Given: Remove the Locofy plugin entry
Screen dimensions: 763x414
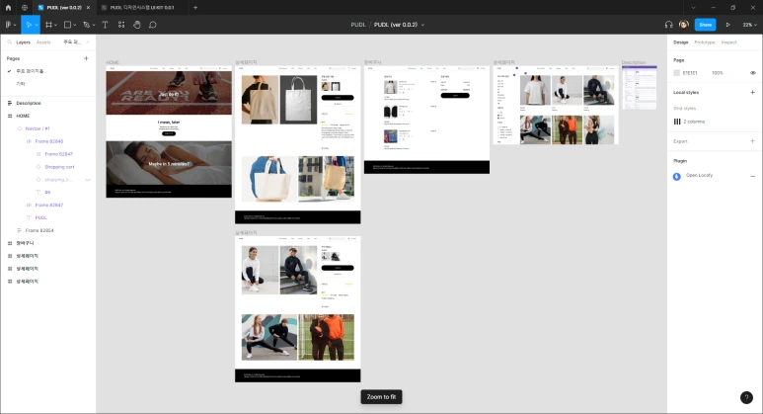Looking at the screenshot, I should [x=752, y=176].
